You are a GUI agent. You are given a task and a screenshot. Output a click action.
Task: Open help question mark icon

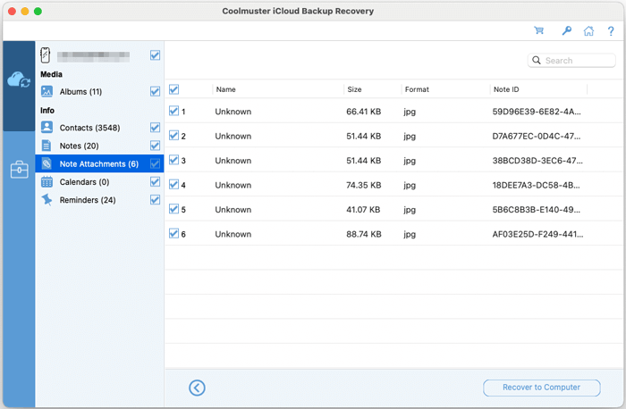(611, 31)
